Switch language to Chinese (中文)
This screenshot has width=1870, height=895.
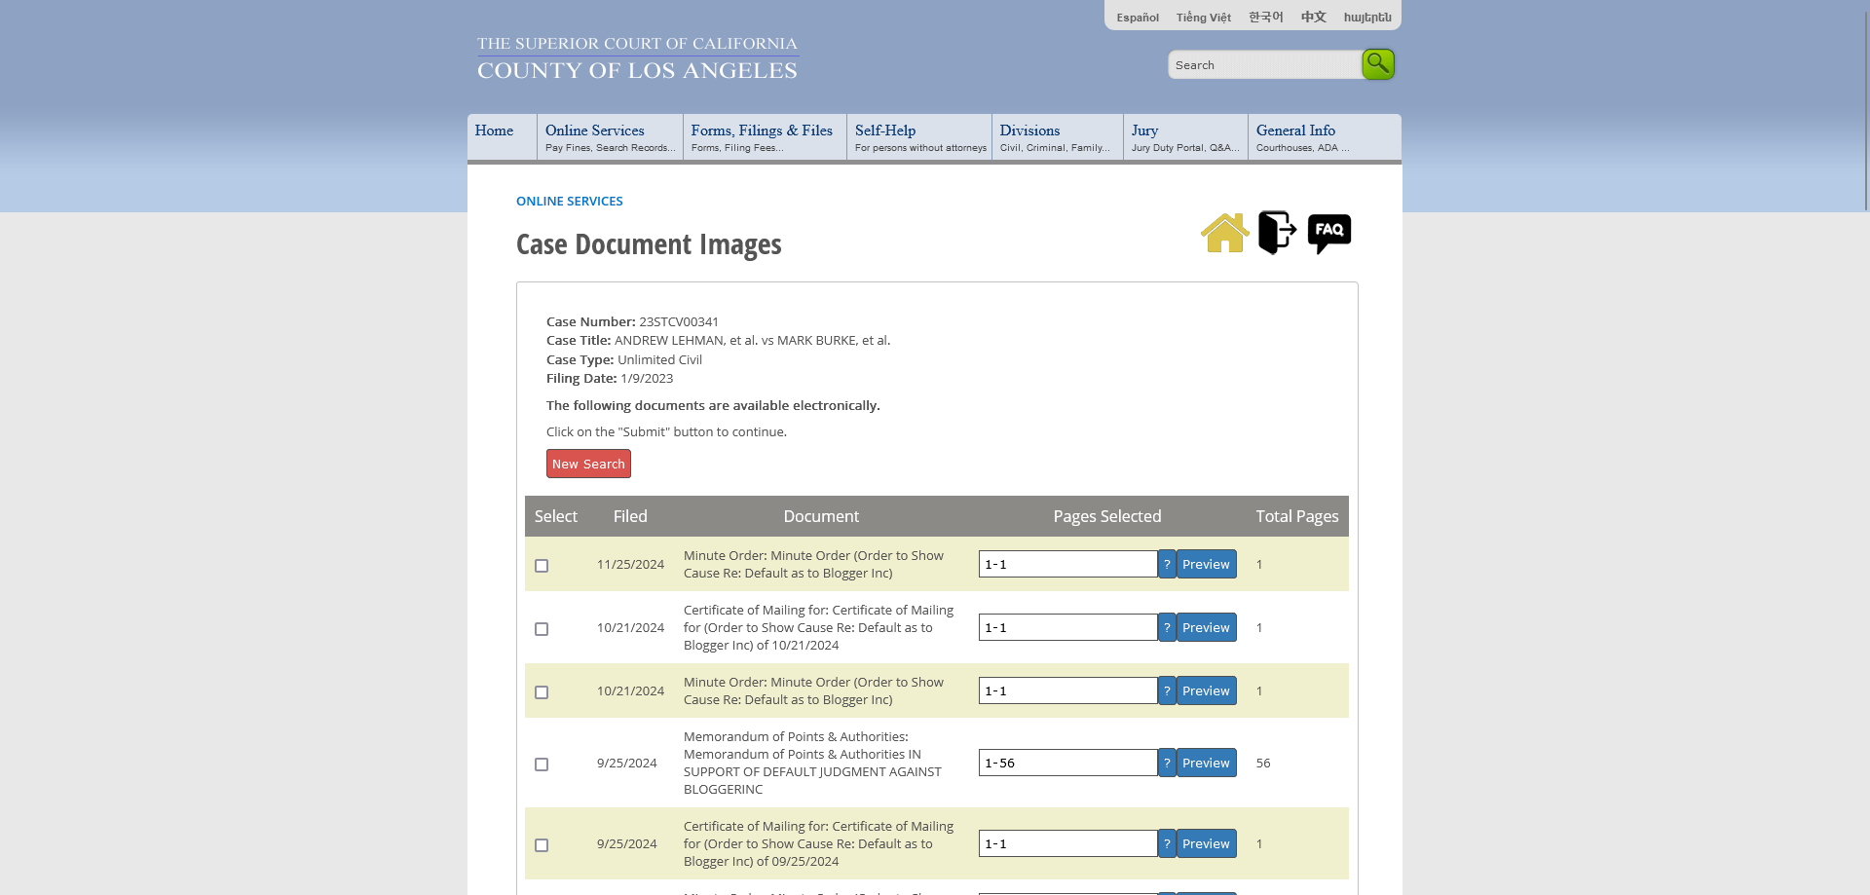pos(1314,17)
